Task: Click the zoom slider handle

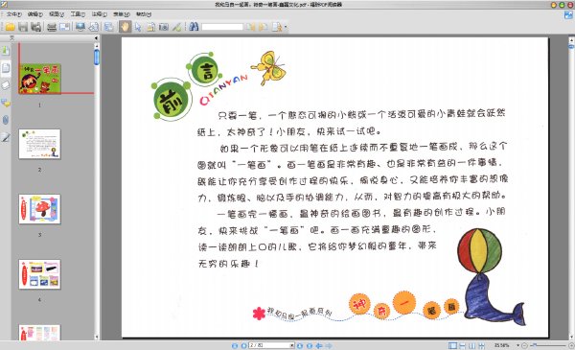Action: [x=535, y=345]
